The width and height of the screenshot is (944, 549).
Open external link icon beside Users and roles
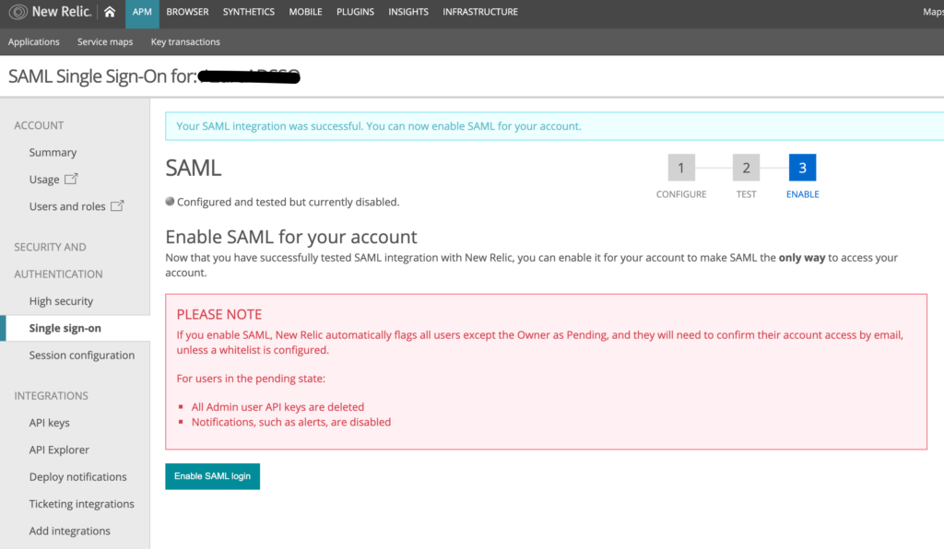pyautogui.click(x=117, y=205)
